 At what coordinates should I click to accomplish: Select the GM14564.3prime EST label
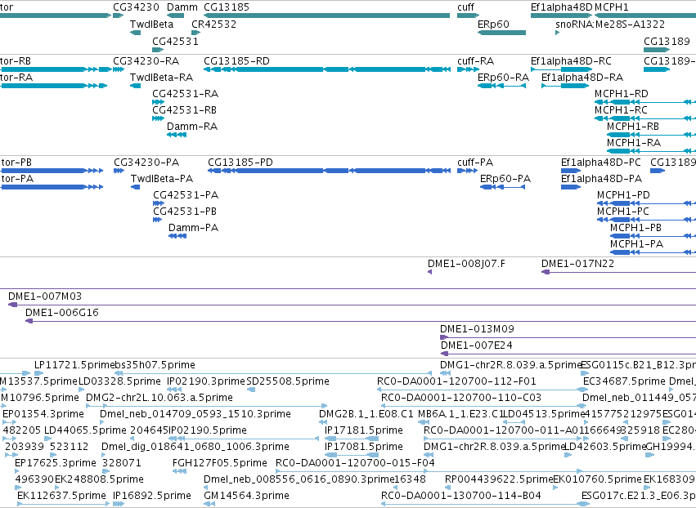click(x=246, y=495)
